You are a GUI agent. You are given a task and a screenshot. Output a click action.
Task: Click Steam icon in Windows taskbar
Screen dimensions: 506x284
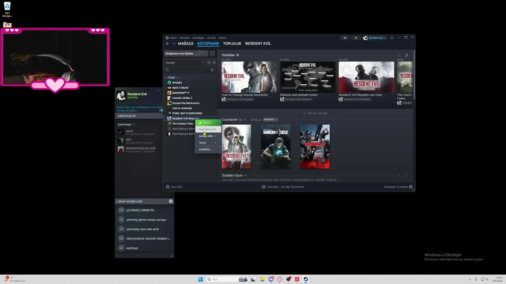click(306, 279)
